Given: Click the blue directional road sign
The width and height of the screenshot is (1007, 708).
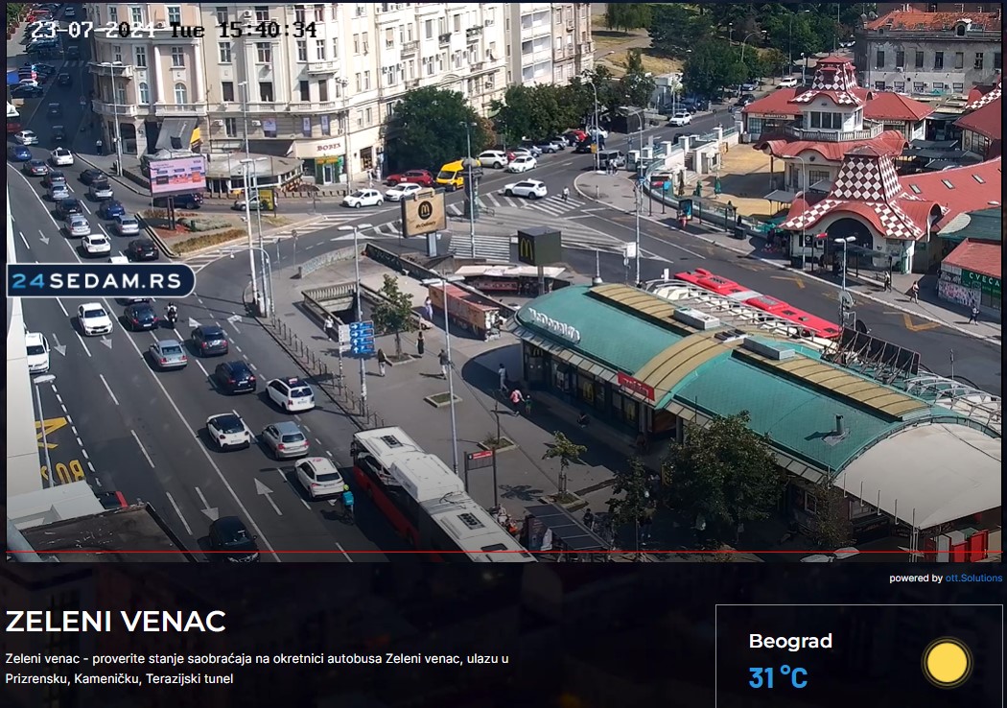Looking at the screenshot, I should [x=362, y=339].
